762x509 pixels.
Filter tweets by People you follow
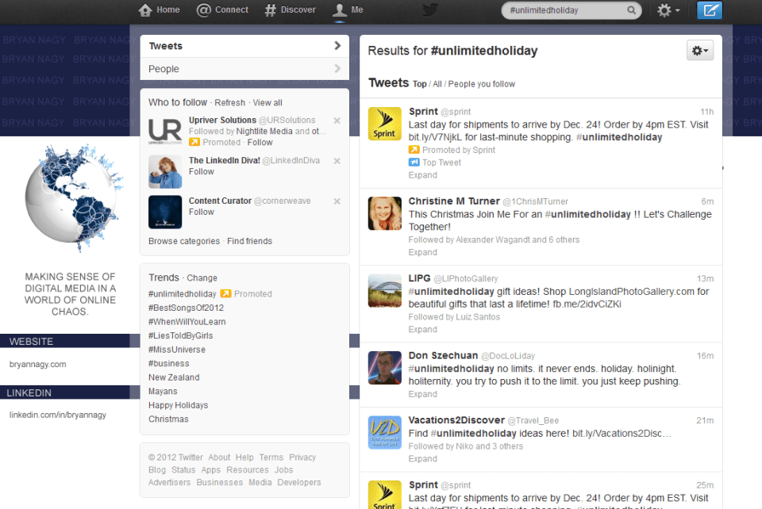(482, 84)
